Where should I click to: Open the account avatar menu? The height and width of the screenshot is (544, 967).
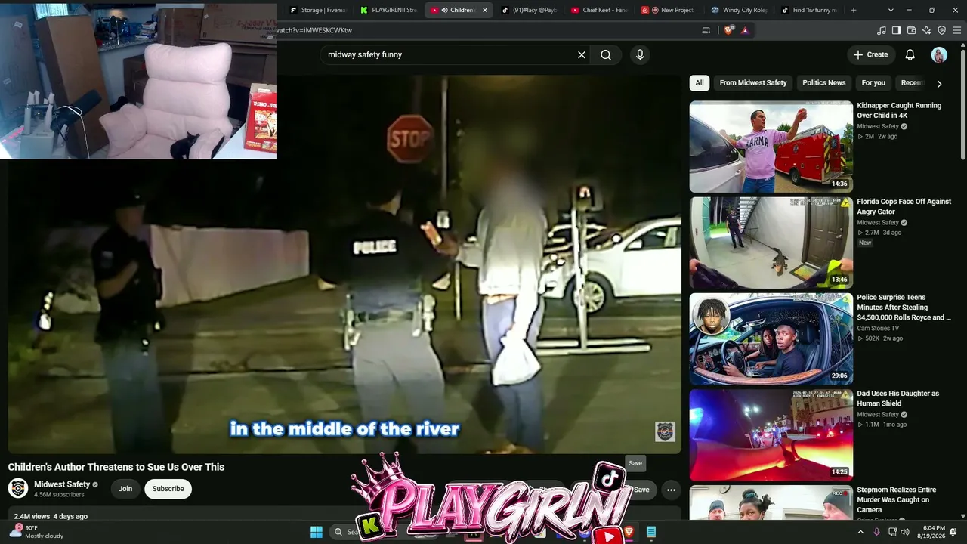[939, 54]
